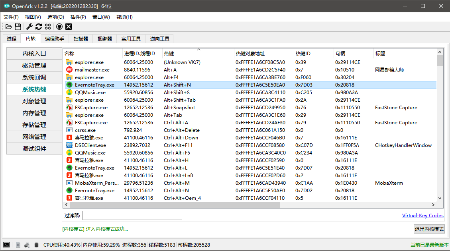Switch to the 逆向工具 tab
This screenshot has width=450, height=251.
[x=159, y=39]
